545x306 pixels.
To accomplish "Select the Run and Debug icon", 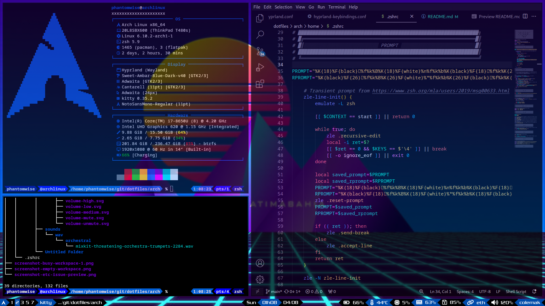I will [x=259, y=67].
